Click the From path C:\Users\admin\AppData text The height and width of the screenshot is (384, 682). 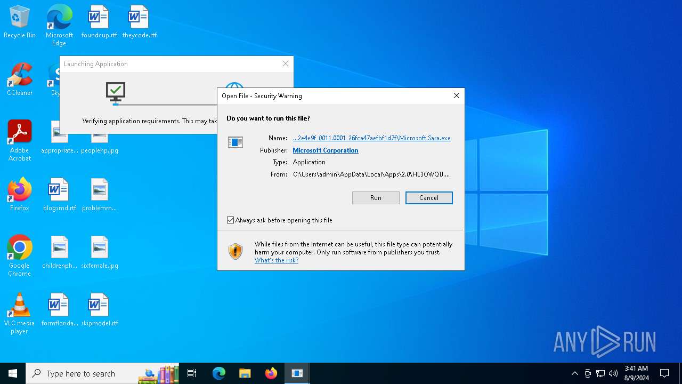click(x=371, y=174)
